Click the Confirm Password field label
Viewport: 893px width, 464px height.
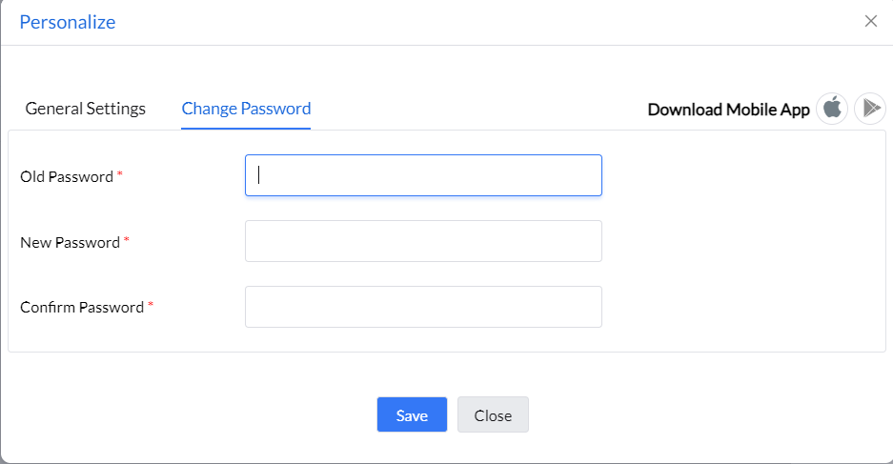pos(82,308)
